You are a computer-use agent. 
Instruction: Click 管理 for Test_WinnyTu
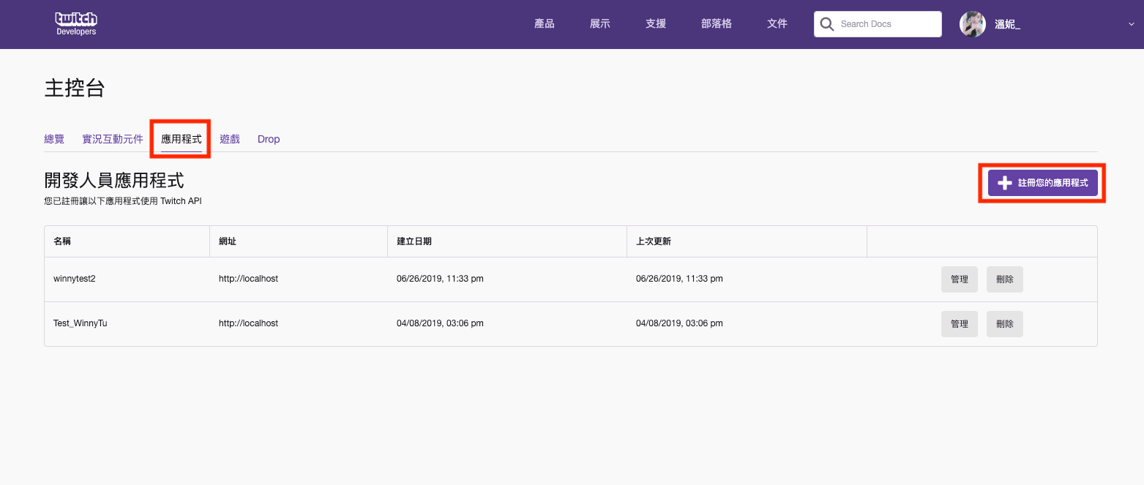pyautogui.click(x=960, y=324)
